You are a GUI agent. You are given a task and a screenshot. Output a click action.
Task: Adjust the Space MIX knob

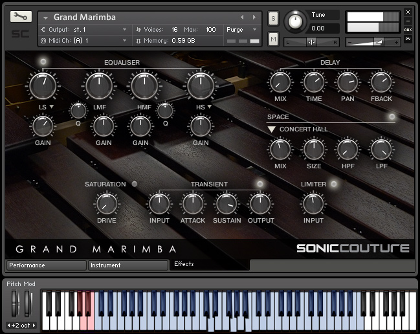pyautogui.click(x=280, y=150)
